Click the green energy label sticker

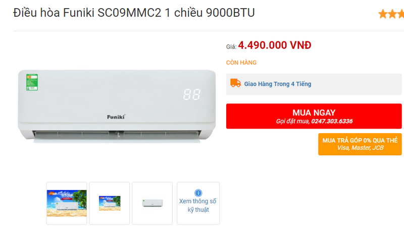click(x=32, y=82)
